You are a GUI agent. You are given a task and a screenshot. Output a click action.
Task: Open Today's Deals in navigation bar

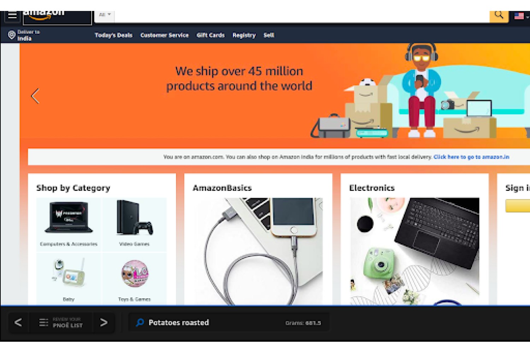click(x=113, y=35)
